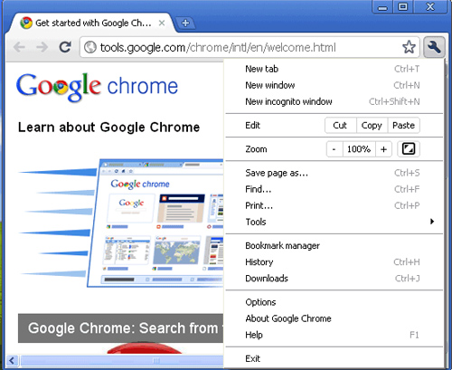The width and height of the screenshot is (452, 370).
Task: Bookmark page with star icon
Action: tap(409, 47)
